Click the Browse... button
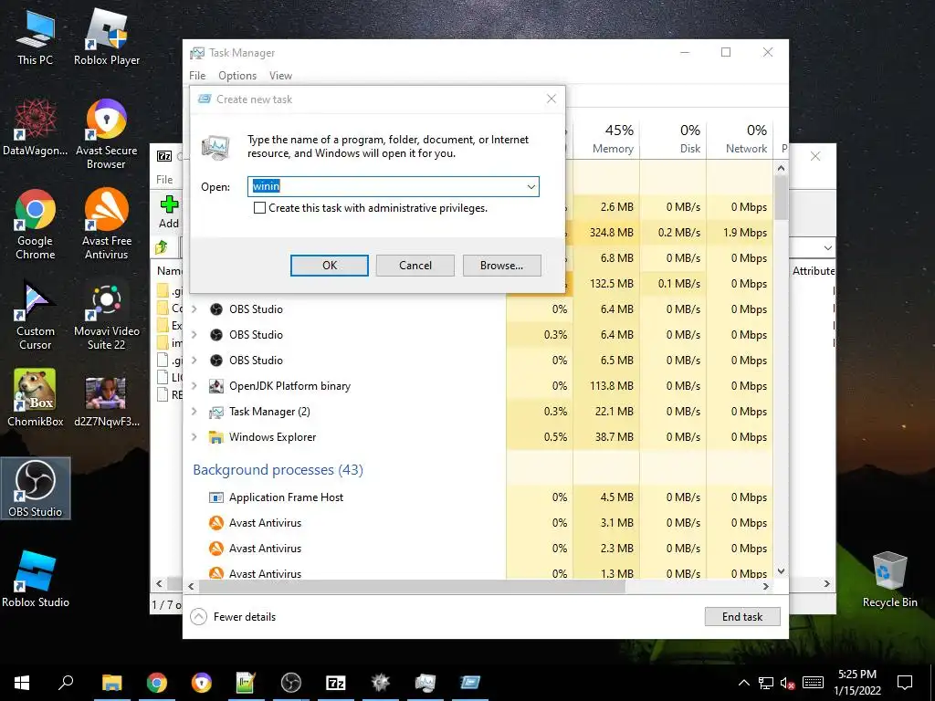The image size is (935, 701). pos(501,266)
